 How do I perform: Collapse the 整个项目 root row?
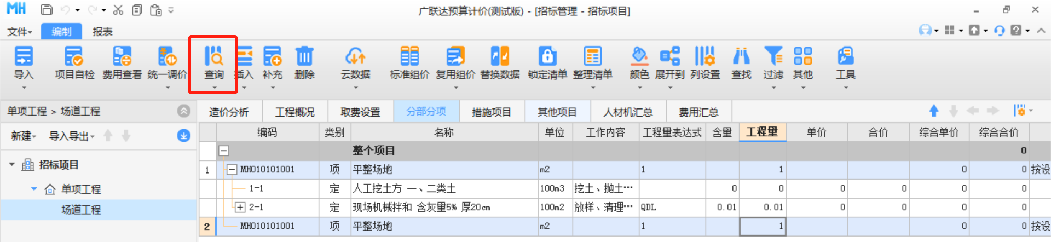tap(224, 151)
